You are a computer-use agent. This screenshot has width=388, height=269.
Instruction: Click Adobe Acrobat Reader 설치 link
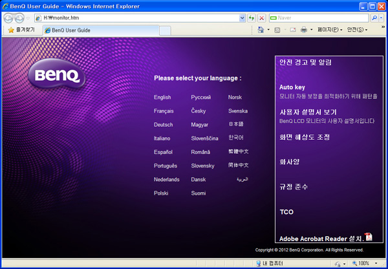coord(321,239)
